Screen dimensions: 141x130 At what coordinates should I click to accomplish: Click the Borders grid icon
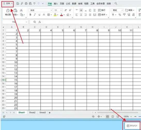click(x=49, y=15)
